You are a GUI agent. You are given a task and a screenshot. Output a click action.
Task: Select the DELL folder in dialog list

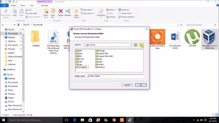79,56
